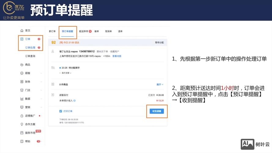The height and width of the screenshot is (153, 272).
Task: Select the 预订单提醒 tab
Action: (x=68, y=31)
